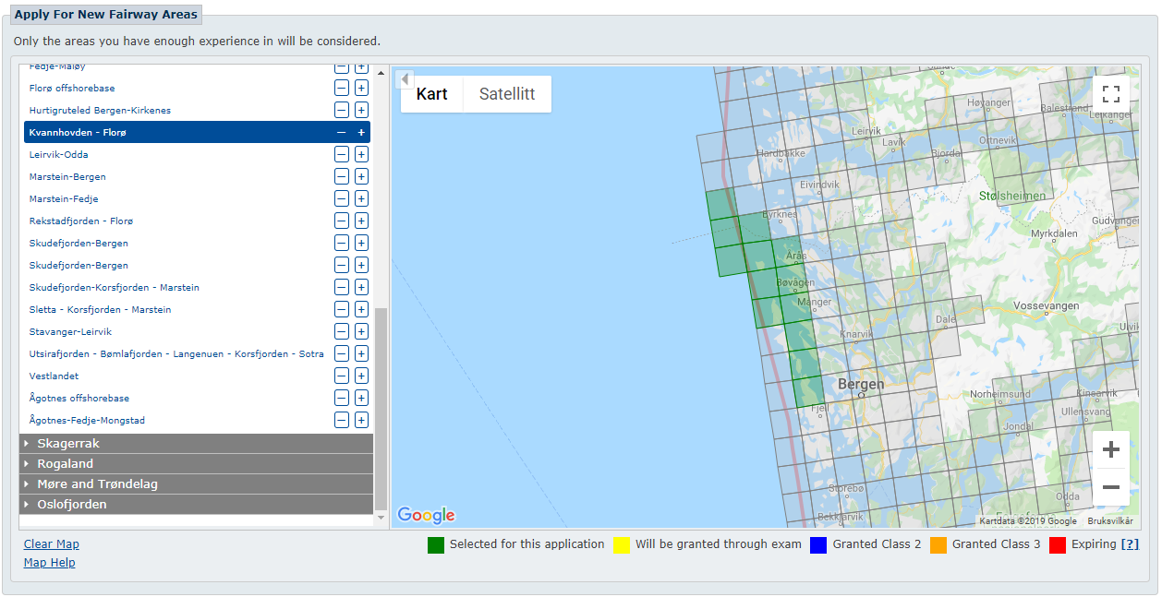The image size is (1162, 597).
Task: Add Stavanger-Leirvik fairway with plus icon
Action: [x=361, y=332]
